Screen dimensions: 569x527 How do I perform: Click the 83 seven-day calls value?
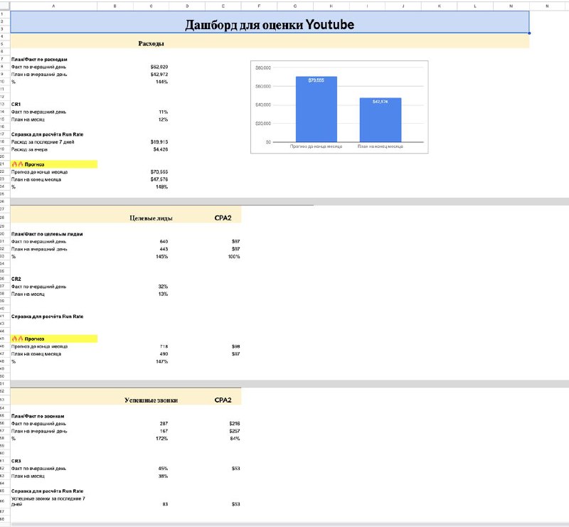165,504
